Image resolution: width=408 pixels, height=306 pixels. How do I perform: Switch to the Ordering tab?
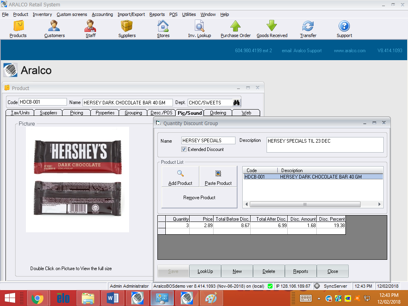pos(218,113)
